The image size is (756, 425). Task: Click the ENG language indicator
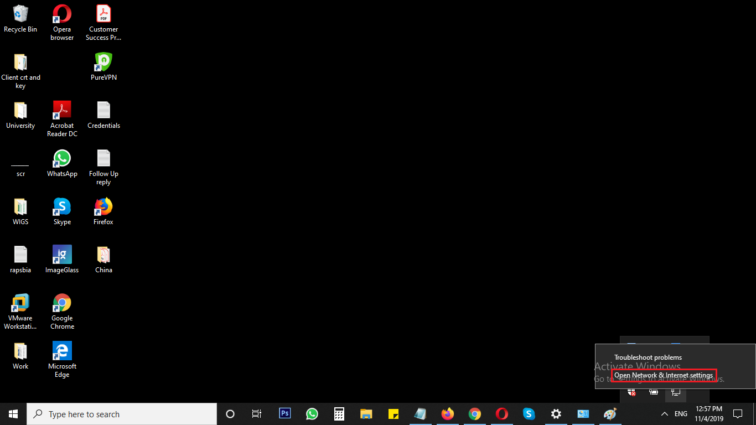coord(681,414)
